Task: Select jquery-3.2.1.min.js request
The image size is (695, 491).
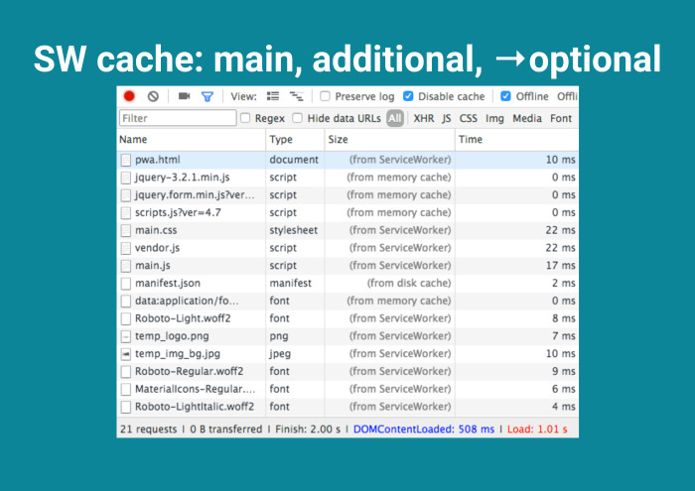Action: click(347, 178)
